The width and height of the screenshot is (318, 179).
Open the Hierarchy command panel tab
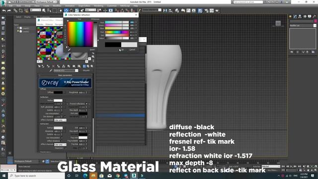[x=300, y=16]
